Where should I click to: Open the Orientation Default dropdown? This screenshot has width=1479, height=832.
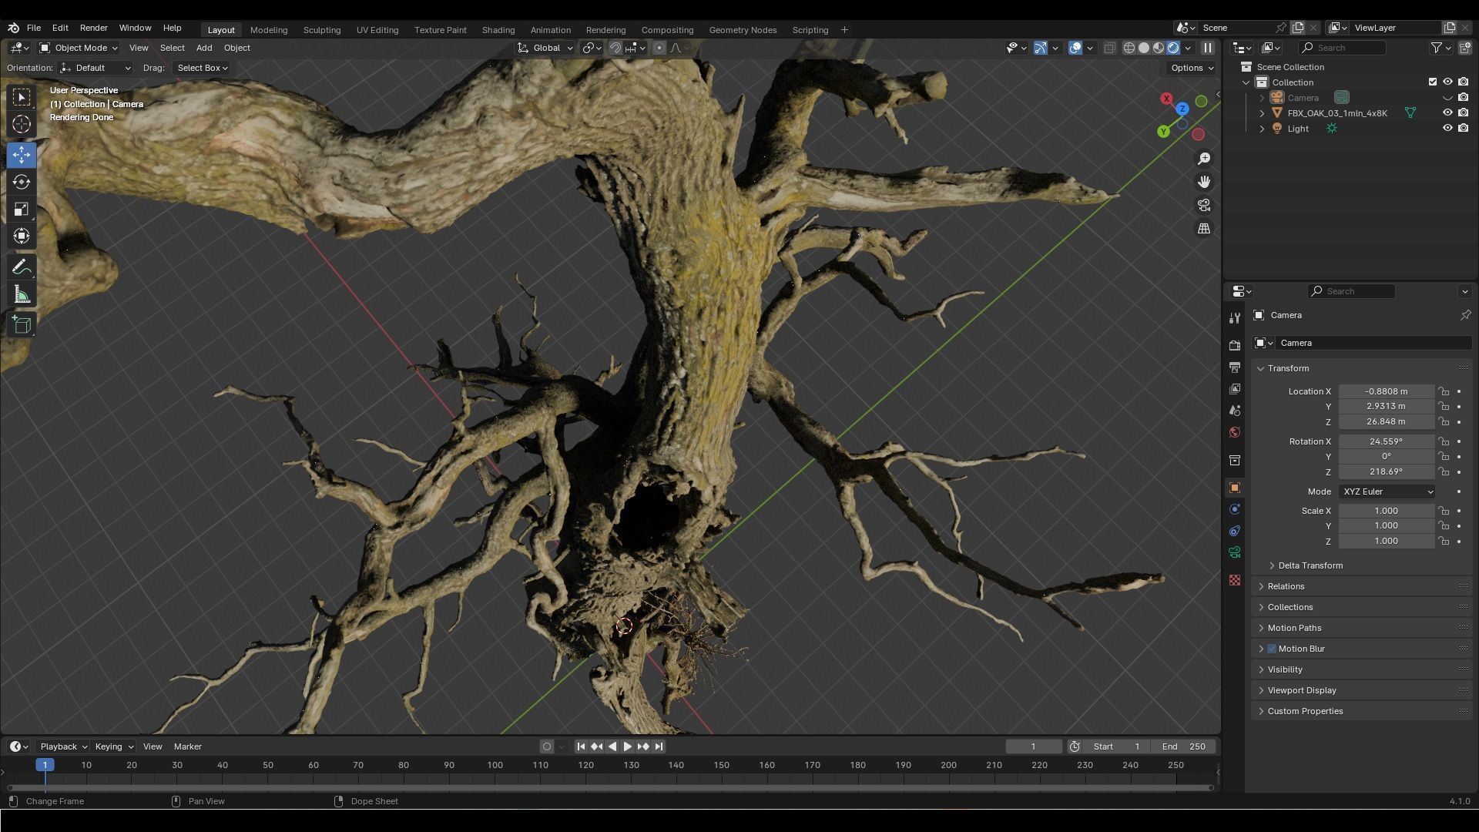pos(96,68)
